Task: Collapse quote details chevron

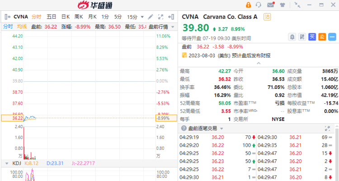Action: pos(259,63)
